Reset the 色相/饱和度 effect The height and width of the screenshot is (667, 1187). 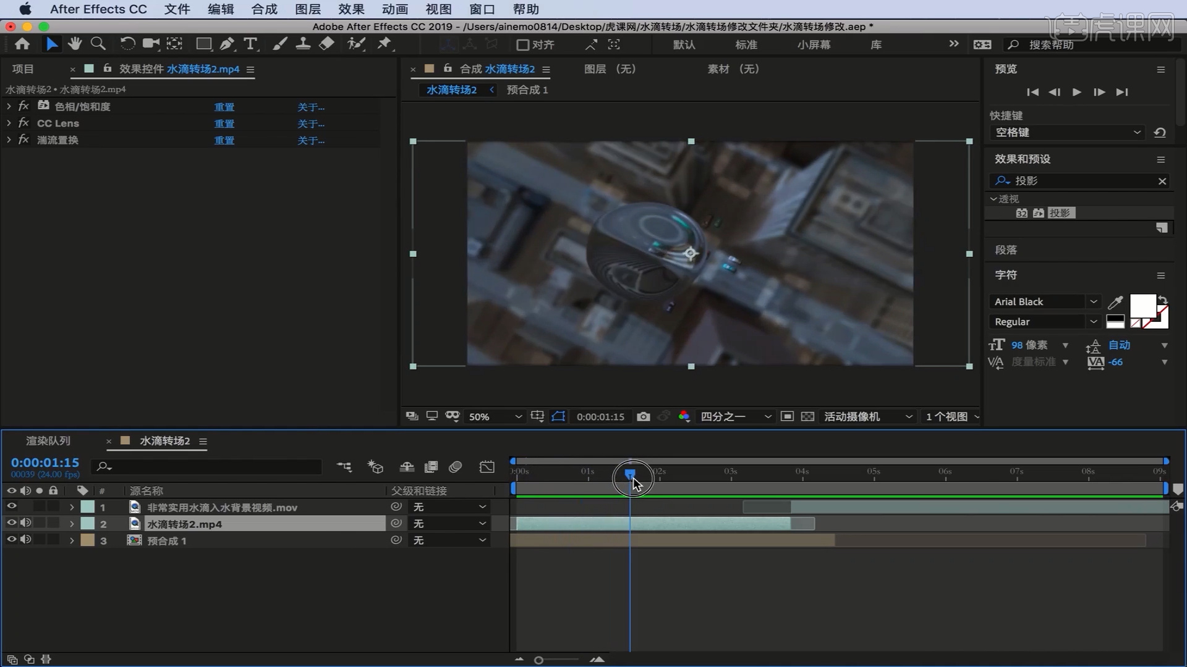[x=224, y=107]
